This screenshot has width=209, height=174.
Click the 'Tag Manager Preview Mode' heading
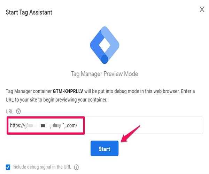coord(104,74)
